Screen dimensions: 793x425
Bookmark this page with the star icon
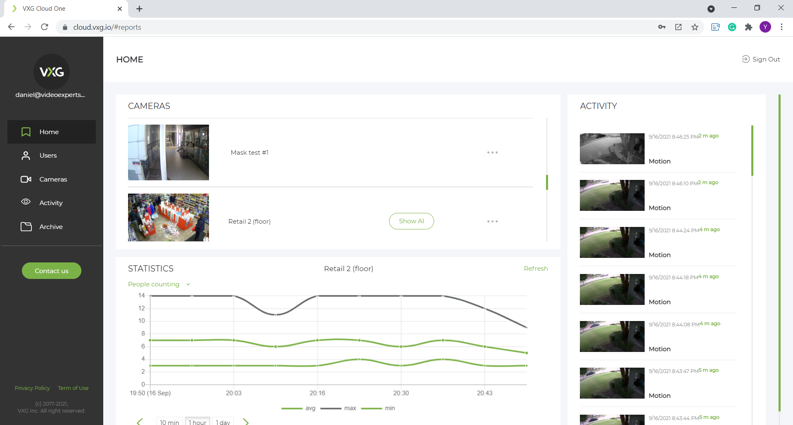point(695,27)
